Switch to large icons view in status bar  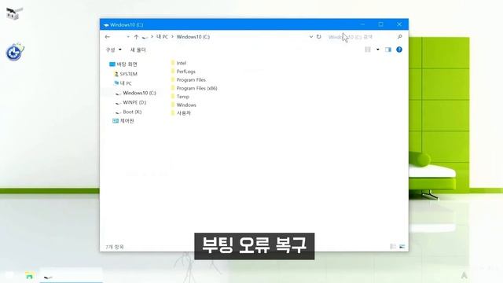coord(402,246)
